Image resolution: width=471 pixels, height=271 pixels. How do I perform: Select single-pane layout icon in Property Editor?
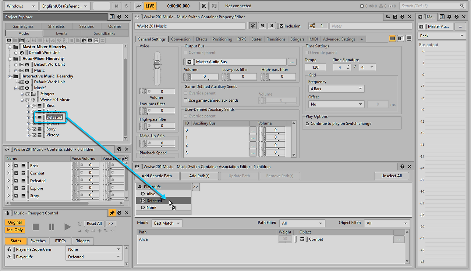click(x=392, y=39)
